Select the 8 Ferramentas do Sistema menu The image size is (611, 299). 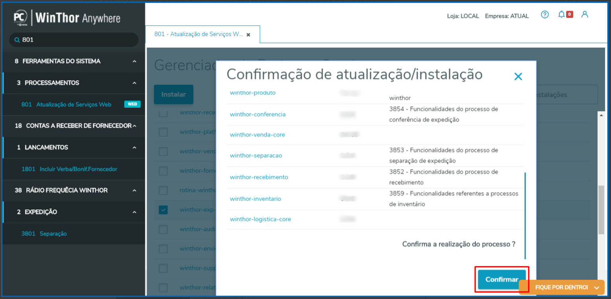coord(74,61)
